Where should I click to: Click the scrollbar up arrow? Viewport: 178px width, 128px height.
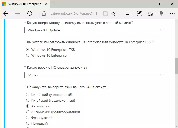[x=176, y=20]
